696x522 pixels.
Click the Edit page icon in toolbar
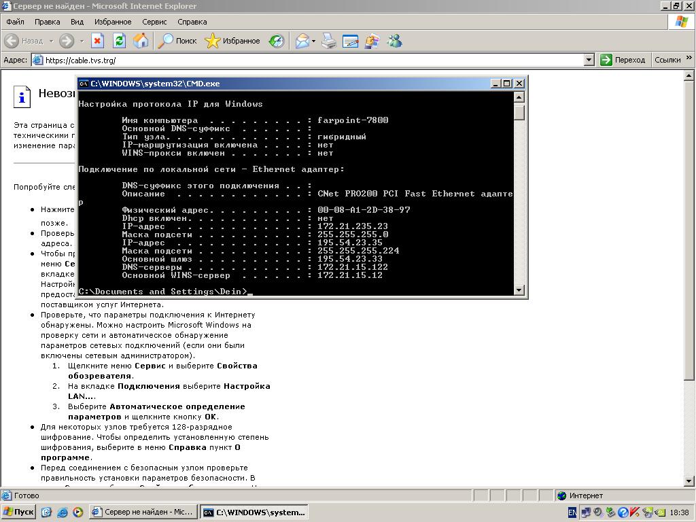pos(350,41)
